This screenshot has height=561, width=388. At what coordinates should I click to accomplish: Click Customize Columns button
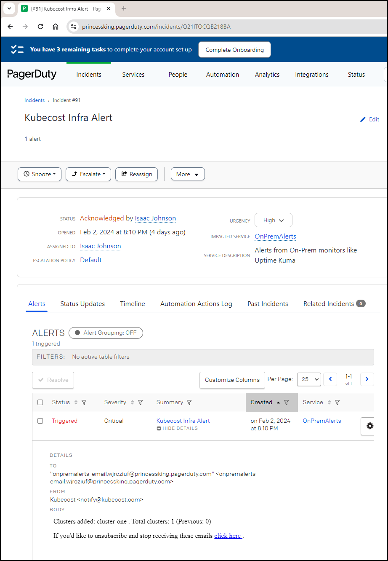pyautogui.click(x=232, y=380)
